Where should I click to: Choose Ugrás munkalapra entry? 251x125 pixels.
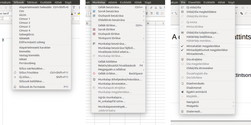pyautogui.click(x=118, y=97)
